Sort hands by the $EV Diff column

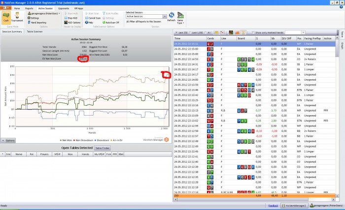point(288,38)
